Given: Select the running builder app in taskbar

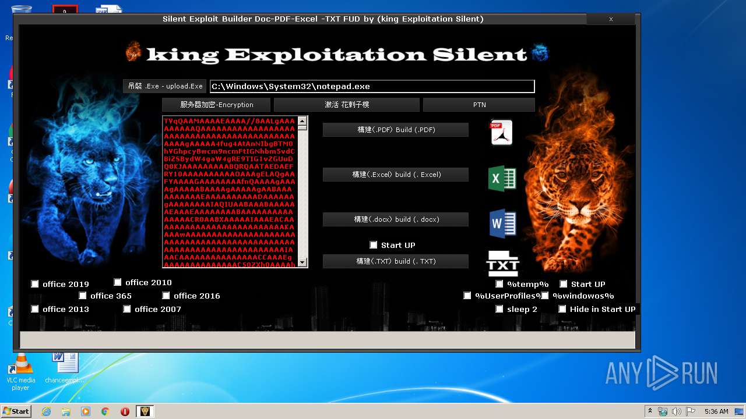Looking at the screenshot, I should click(145, 411).
